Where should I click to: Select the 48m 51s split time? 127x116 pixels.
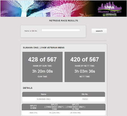pyautogui.click(x=33, y=113)
